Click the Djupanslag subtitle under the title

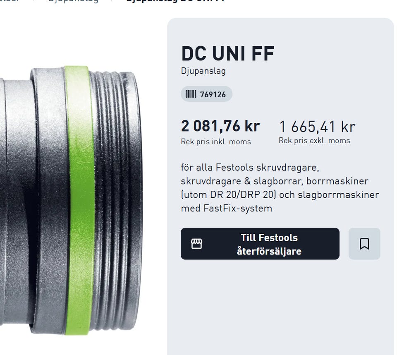(x=203, y=71)
